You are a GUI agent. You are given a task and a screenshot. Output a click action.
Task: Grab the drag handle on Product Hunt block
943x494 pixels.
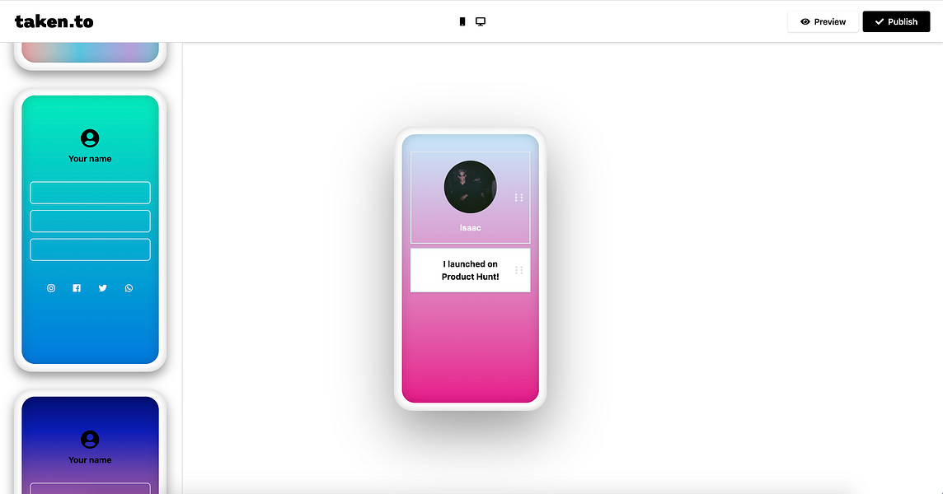click(518, 270)
